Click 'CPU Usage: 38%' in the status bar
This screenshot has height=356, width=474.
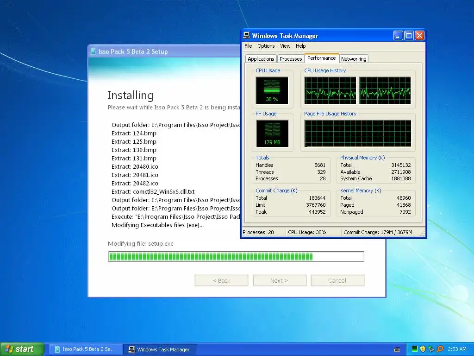(307, 233)
